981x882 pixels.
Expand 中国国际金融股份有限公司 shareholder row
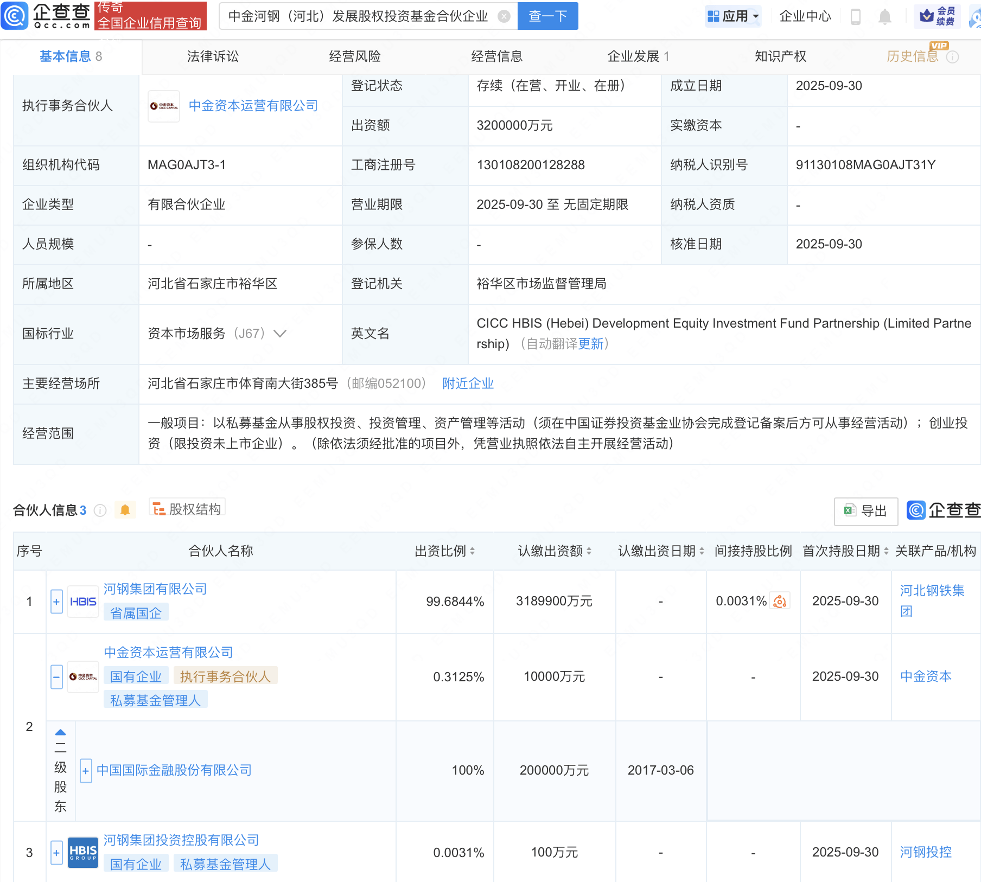[x=86, y=771]
